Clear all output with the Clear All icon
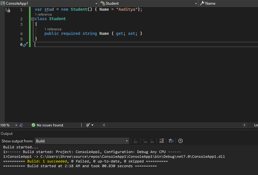The width and height of the screenshot is (258, 175). (x=162, y=141)
